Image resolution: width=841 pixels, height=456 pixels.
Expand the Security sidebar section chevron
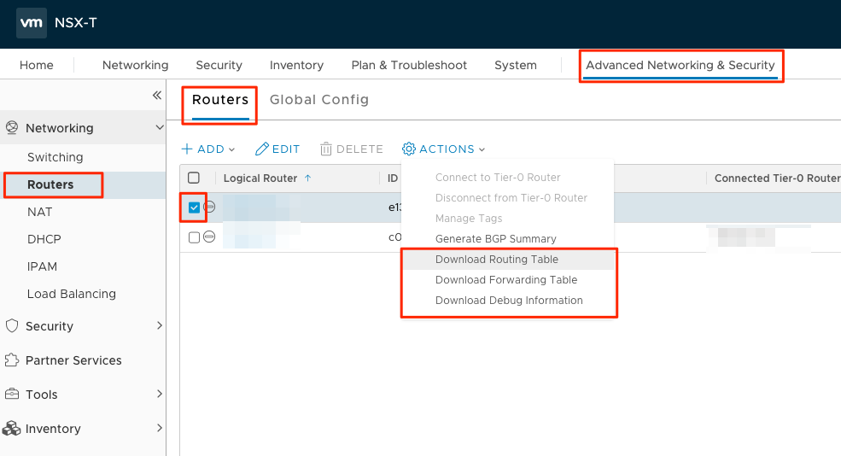(160, 325)
